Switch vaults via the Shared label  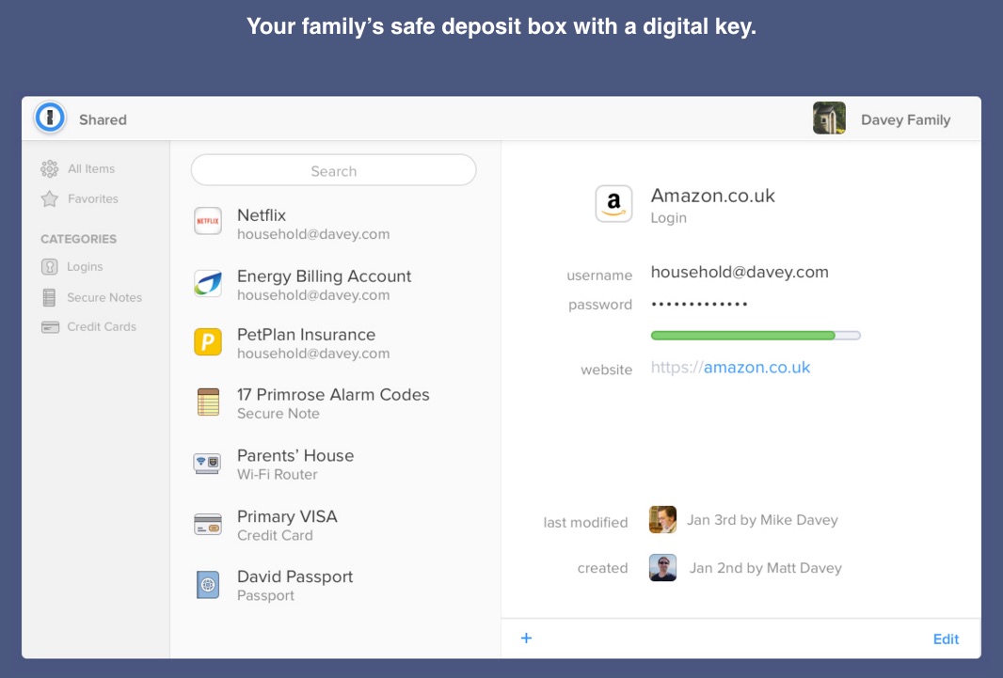(103, 119)
